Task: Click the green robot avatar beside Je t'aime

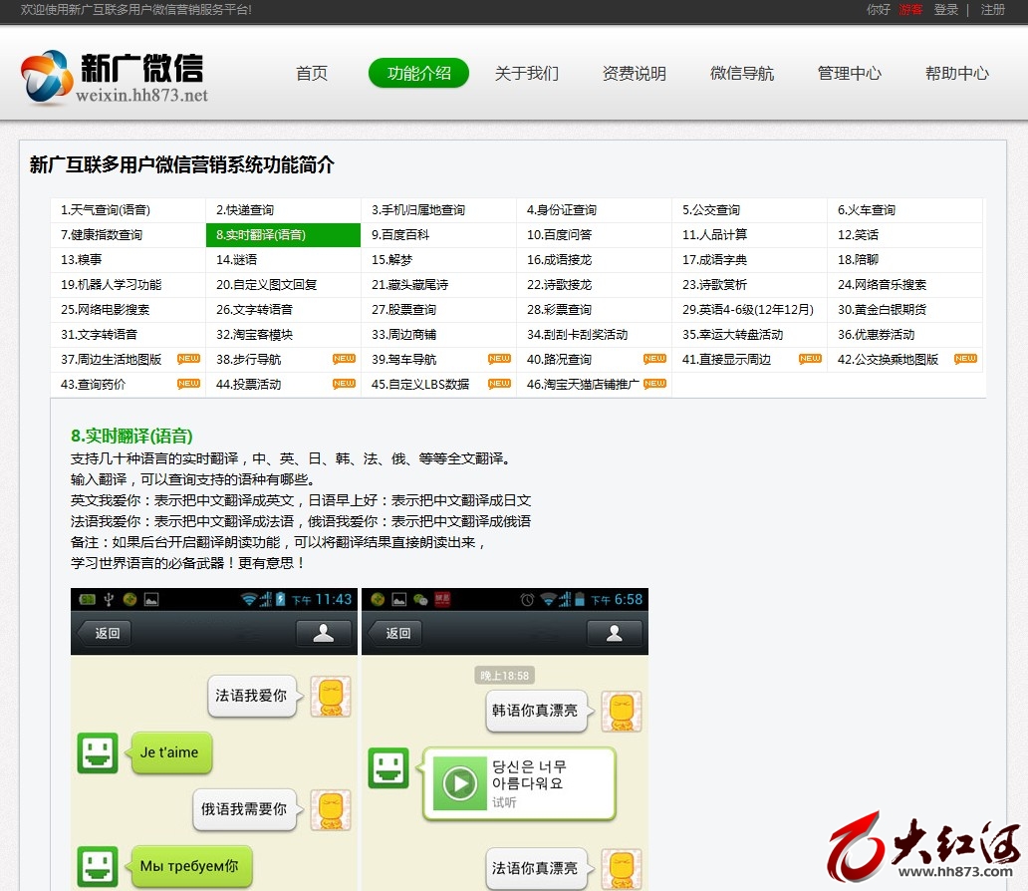Action: (98, 753)
